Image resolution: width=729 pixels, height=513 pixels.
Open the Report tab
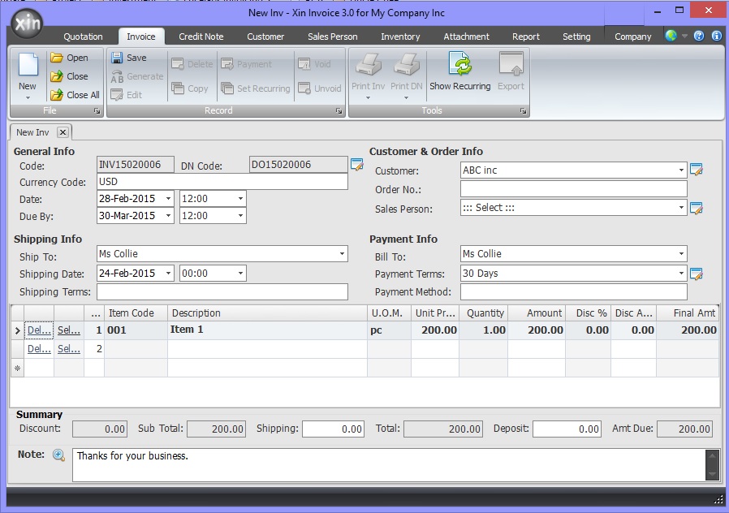coord(526,37)
